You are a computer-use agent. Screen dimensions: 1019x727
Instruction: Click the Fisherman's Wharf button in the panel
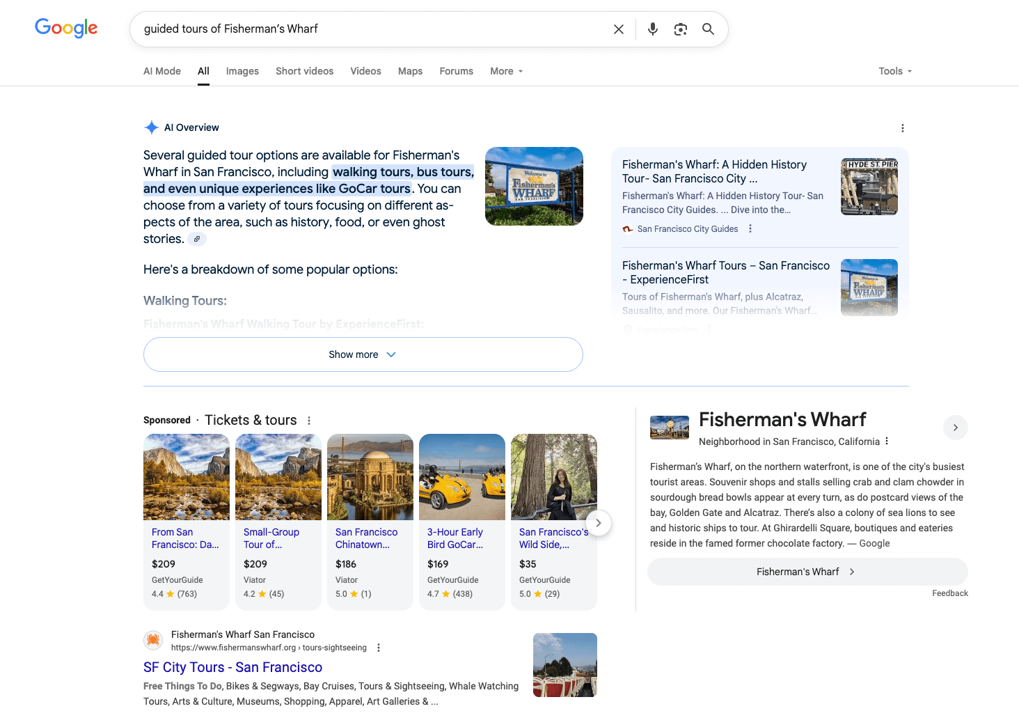coord(807,571)
